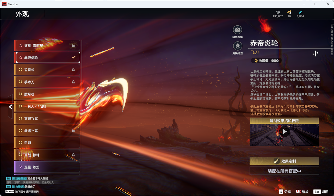Viewport: 334px width, 196px height.
Task: Click the rarity icon of 胧月魂
Action: [x=21, y=94]
